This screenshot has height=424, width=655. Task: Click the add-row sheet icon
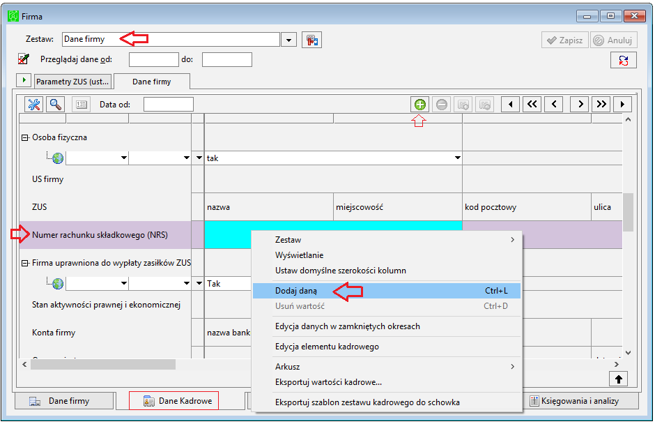(x=463, y=105)
